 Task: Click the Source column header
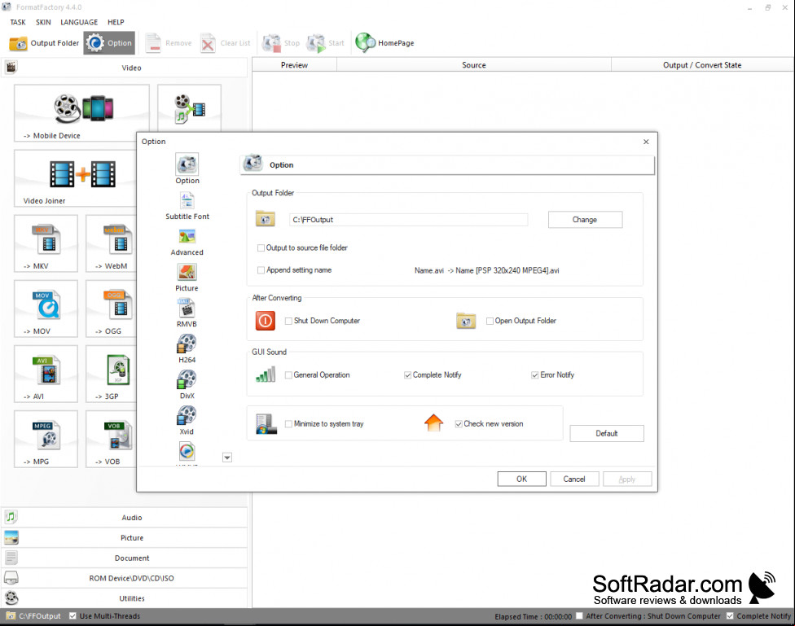click(x=474, y=65)
